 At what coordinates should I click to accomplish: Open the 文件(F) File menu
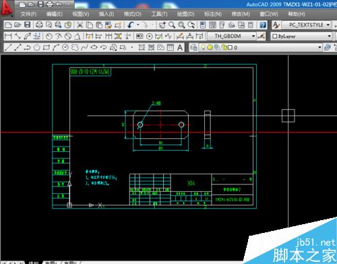(x=28, y=14)
